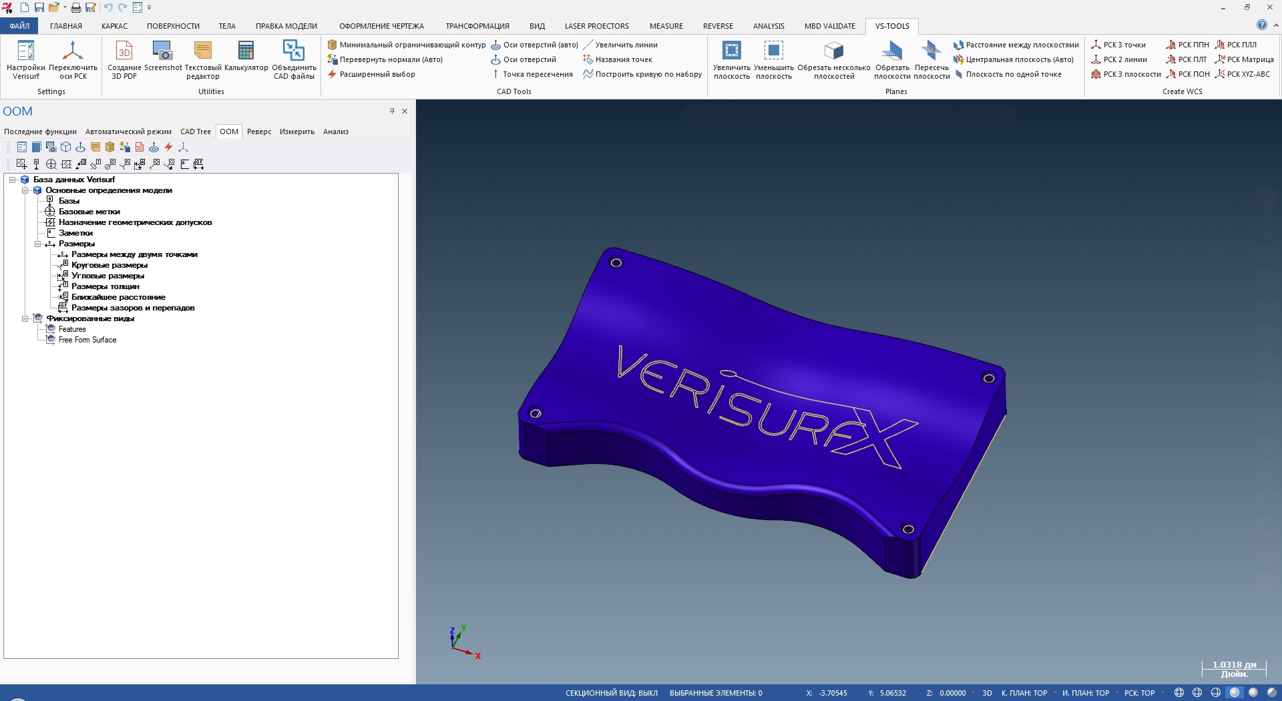Click the datum 'A' flag icon in OOM toolbar
The width and height of the screenshot is (1282, 701).
pyautogui.click(x=36, y=164)
